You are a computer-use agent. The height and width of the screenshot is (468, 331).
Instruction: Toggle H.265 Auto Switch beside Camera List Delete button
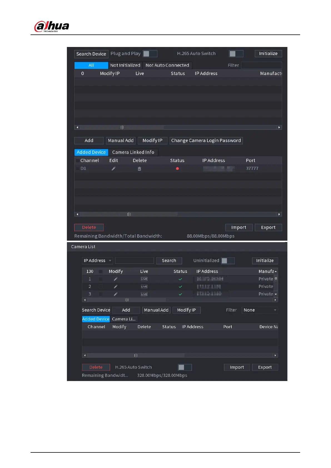[185, 367]
